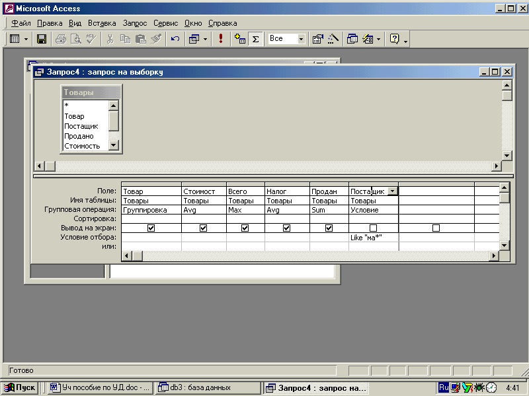This screenshot has height=396, width=529.
Task: Cut selection with scissors icon
Action: [110, 39]
